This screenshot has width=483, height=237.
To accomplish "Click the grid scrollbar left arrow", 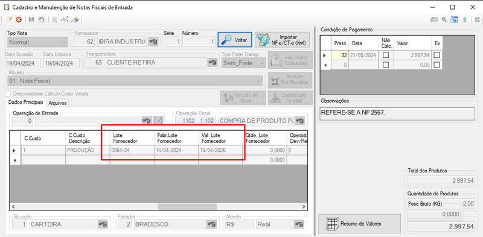I will coord(13,206).
